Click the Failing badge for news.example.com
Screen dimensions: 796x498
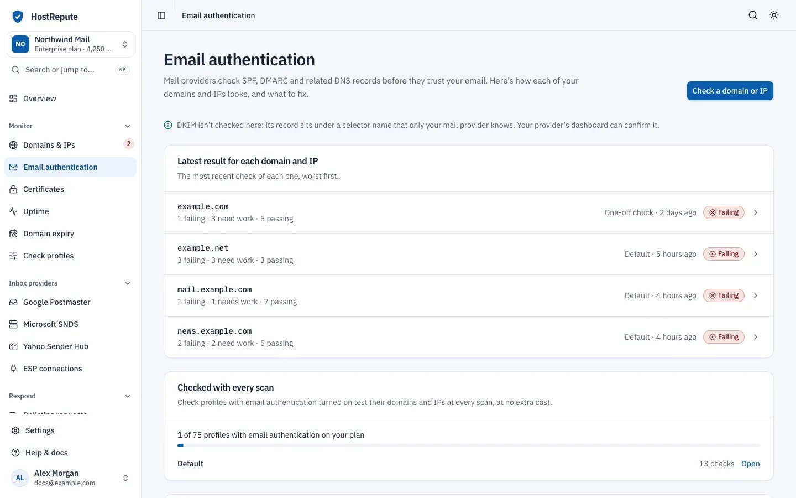(724, 337)
